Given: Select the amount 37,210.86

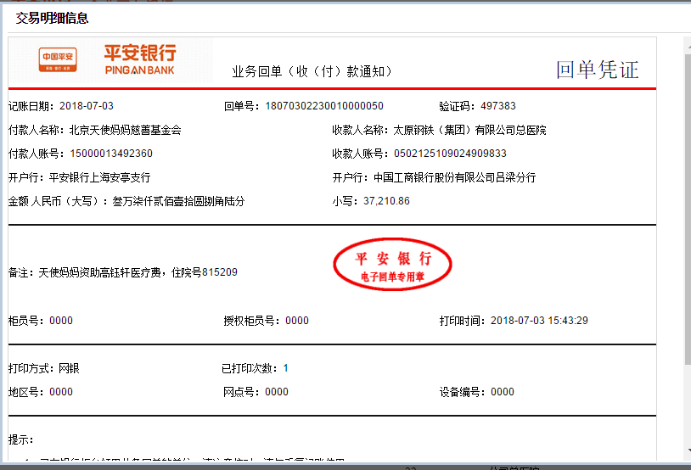Looking at the screenshot, I should click(x=386, y=201).
